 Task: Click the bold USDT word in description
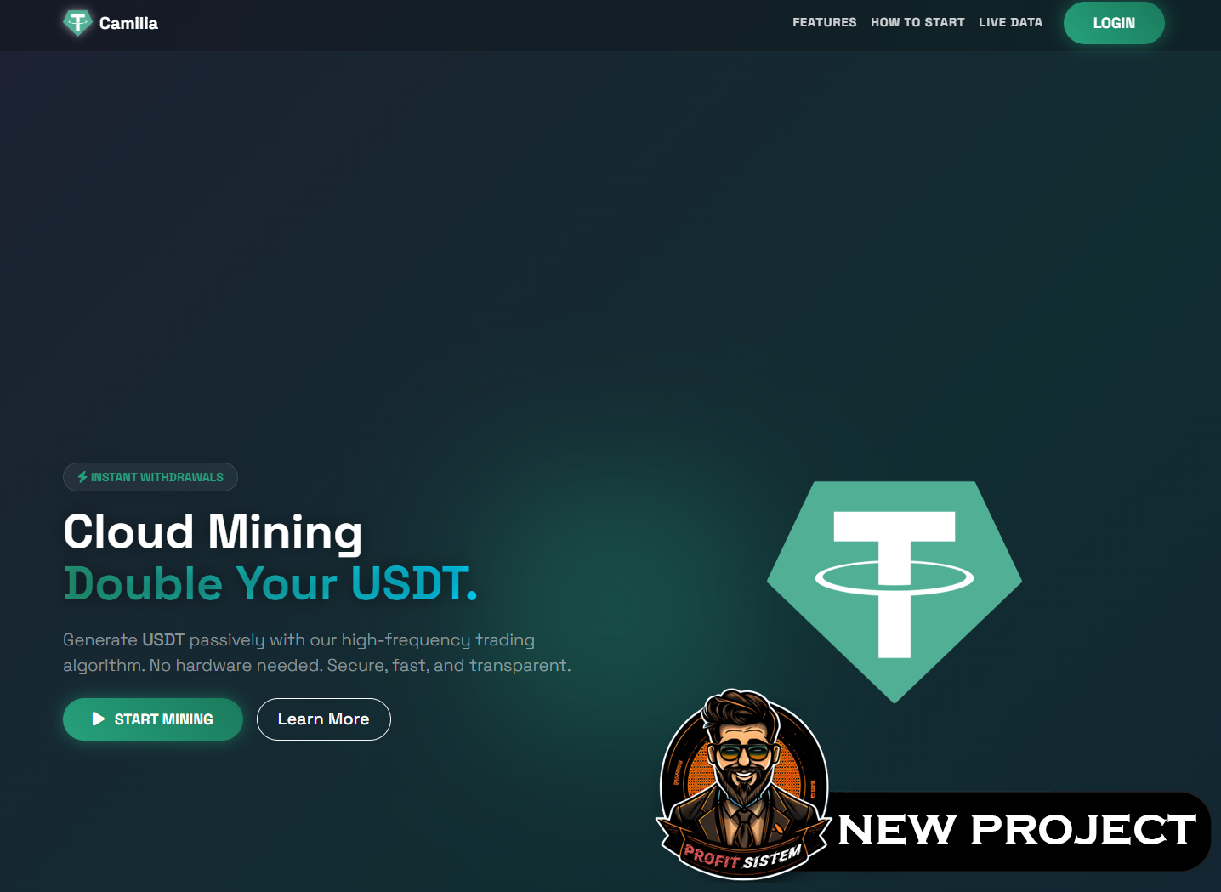tap(163, 639)
